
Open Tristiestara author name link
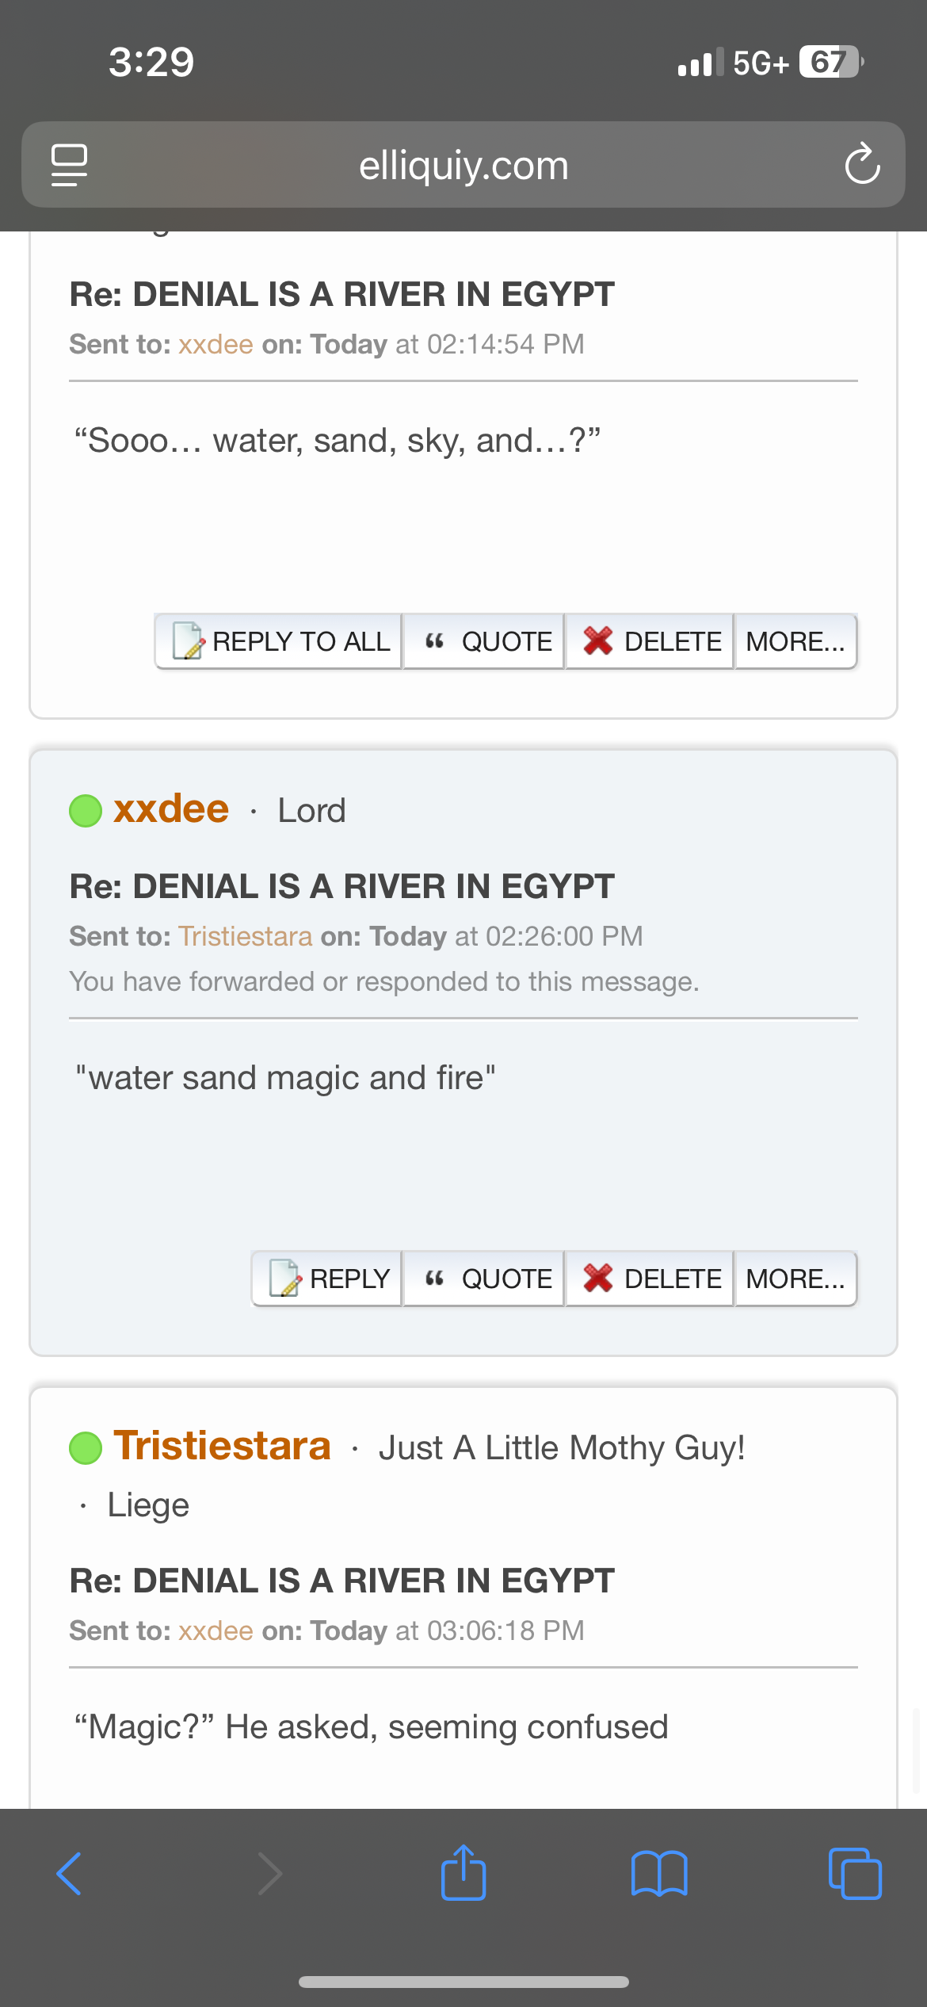tap(222, 1446)
